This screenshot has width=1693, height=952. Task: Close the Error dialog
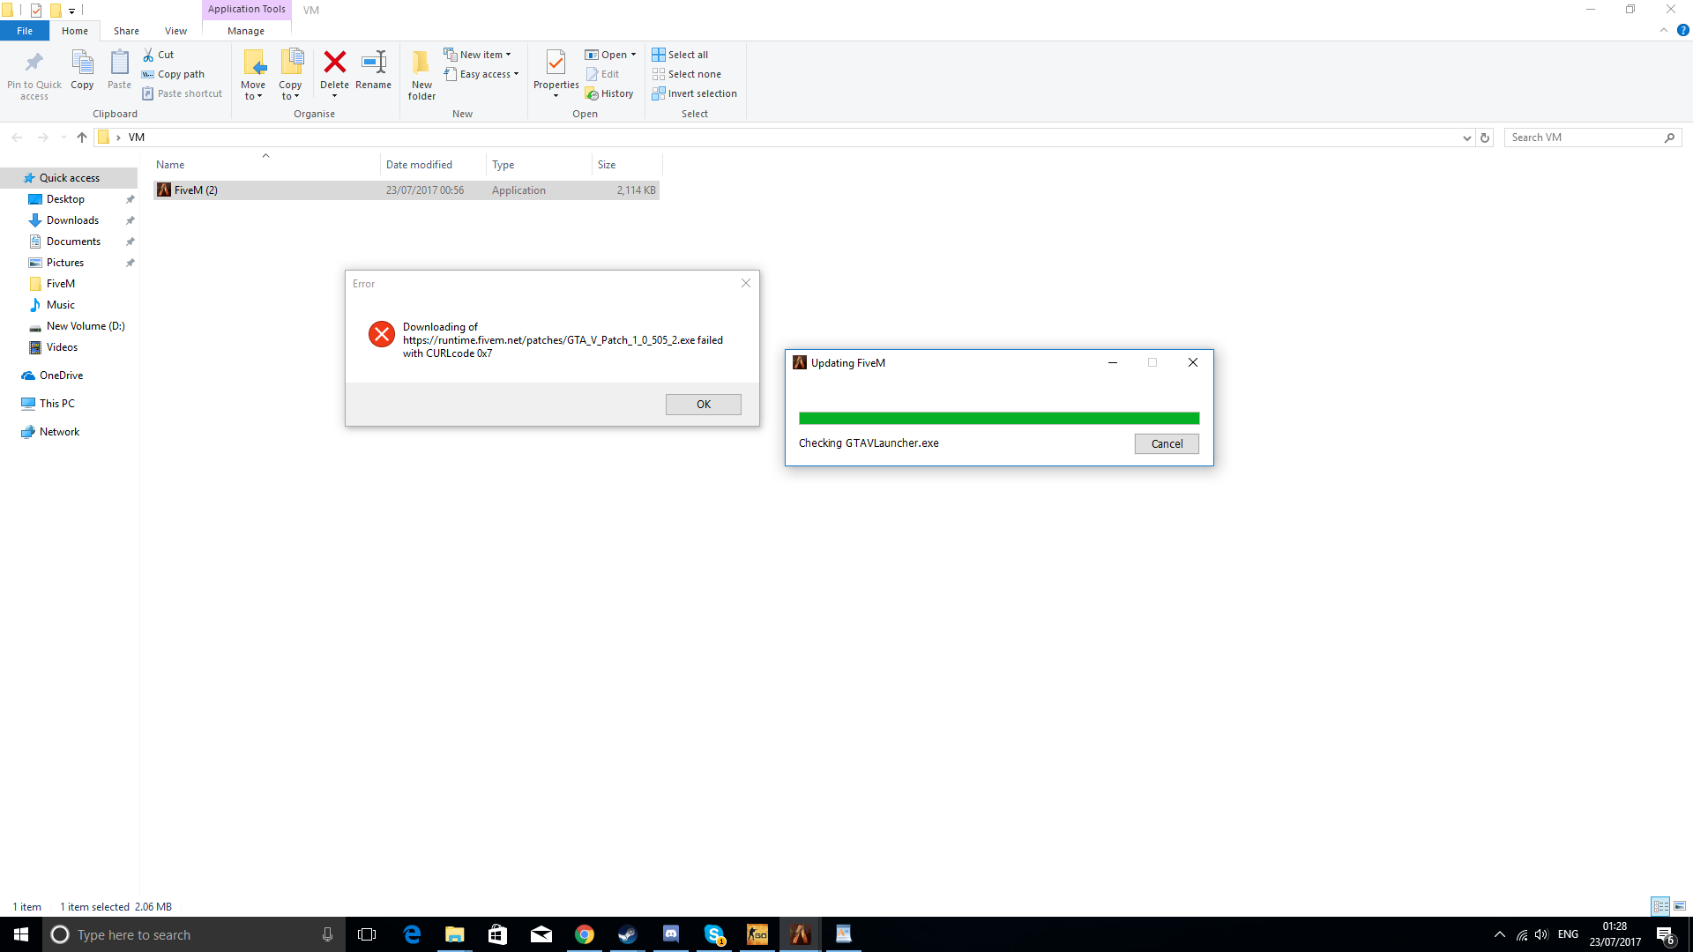[746, 283]
